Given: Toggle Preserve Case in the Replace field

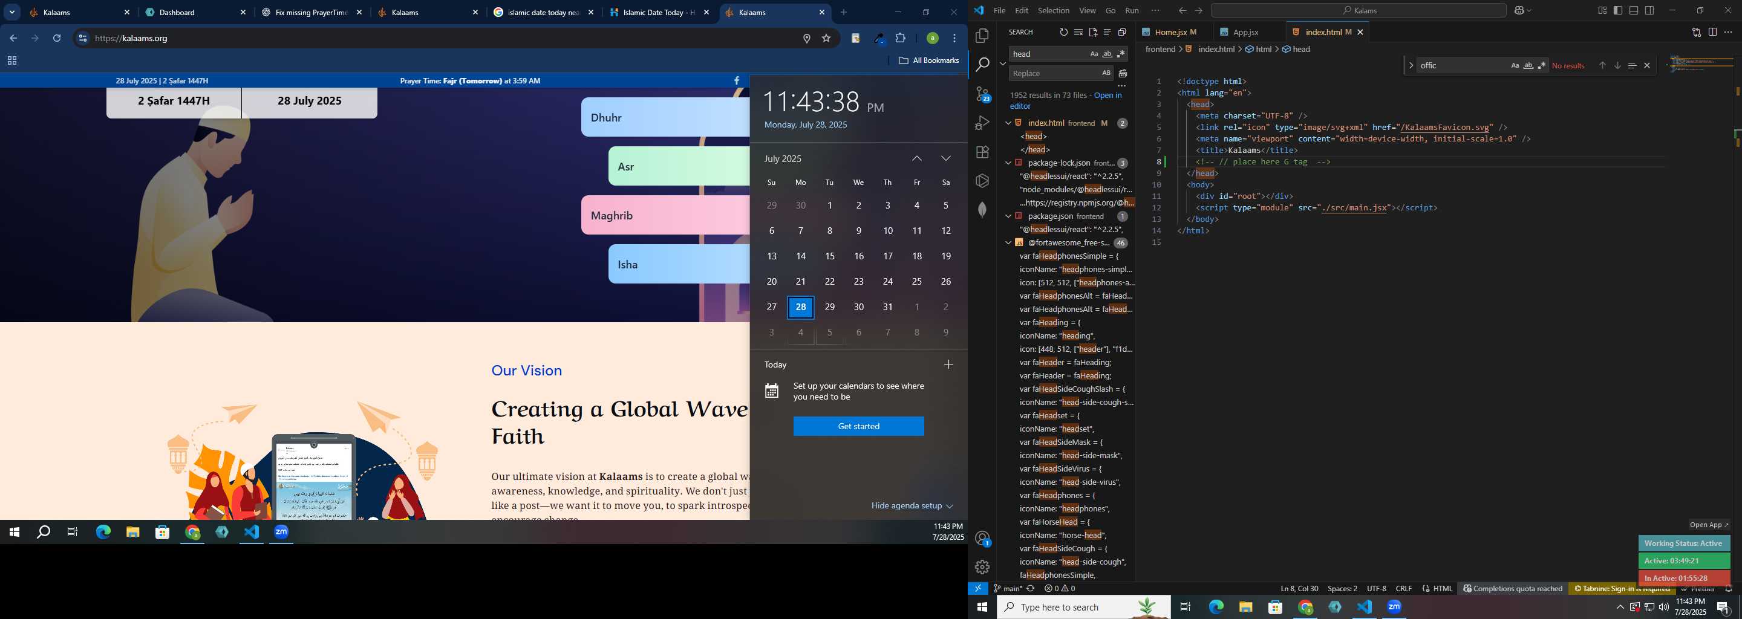Looking at the screenshot, I should pos(1106,73).
